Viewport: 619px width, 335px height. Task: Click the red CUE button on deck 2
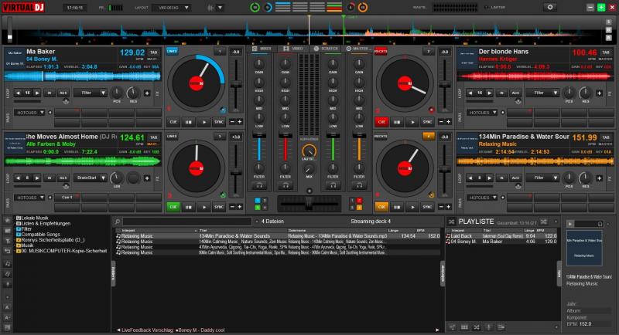pyautogui.click(x=381, y=122)
